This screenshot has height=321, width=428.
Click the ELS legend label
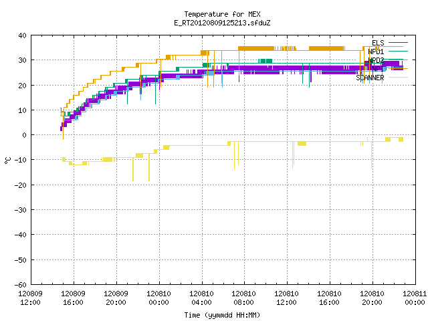(378, 43)
